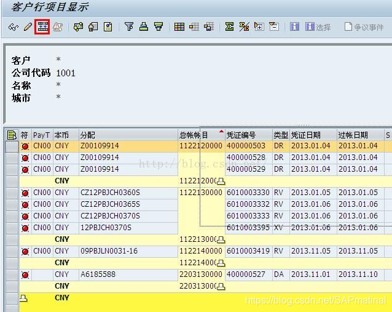Click the Subtotals icon
The width and height of the screenshot is (392, 312).
pyautogui.click(x=244, y=26)
